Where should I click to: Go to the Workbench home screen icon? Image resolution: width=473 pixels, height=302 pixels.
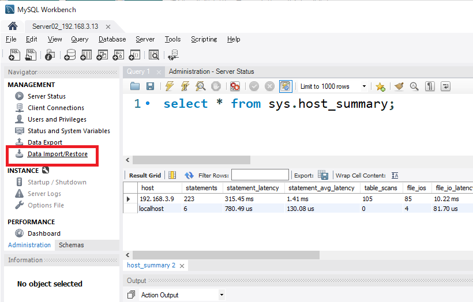click(x=13, y=26)
